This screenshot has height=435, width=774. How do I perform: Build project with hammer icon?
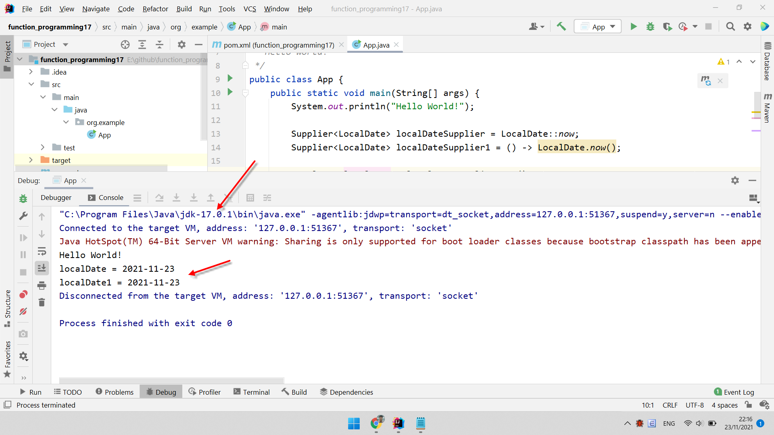[561, 27]
